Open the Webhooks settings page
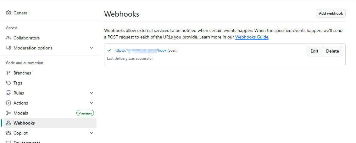Screen dimensions: 356x143 (24, 123)
